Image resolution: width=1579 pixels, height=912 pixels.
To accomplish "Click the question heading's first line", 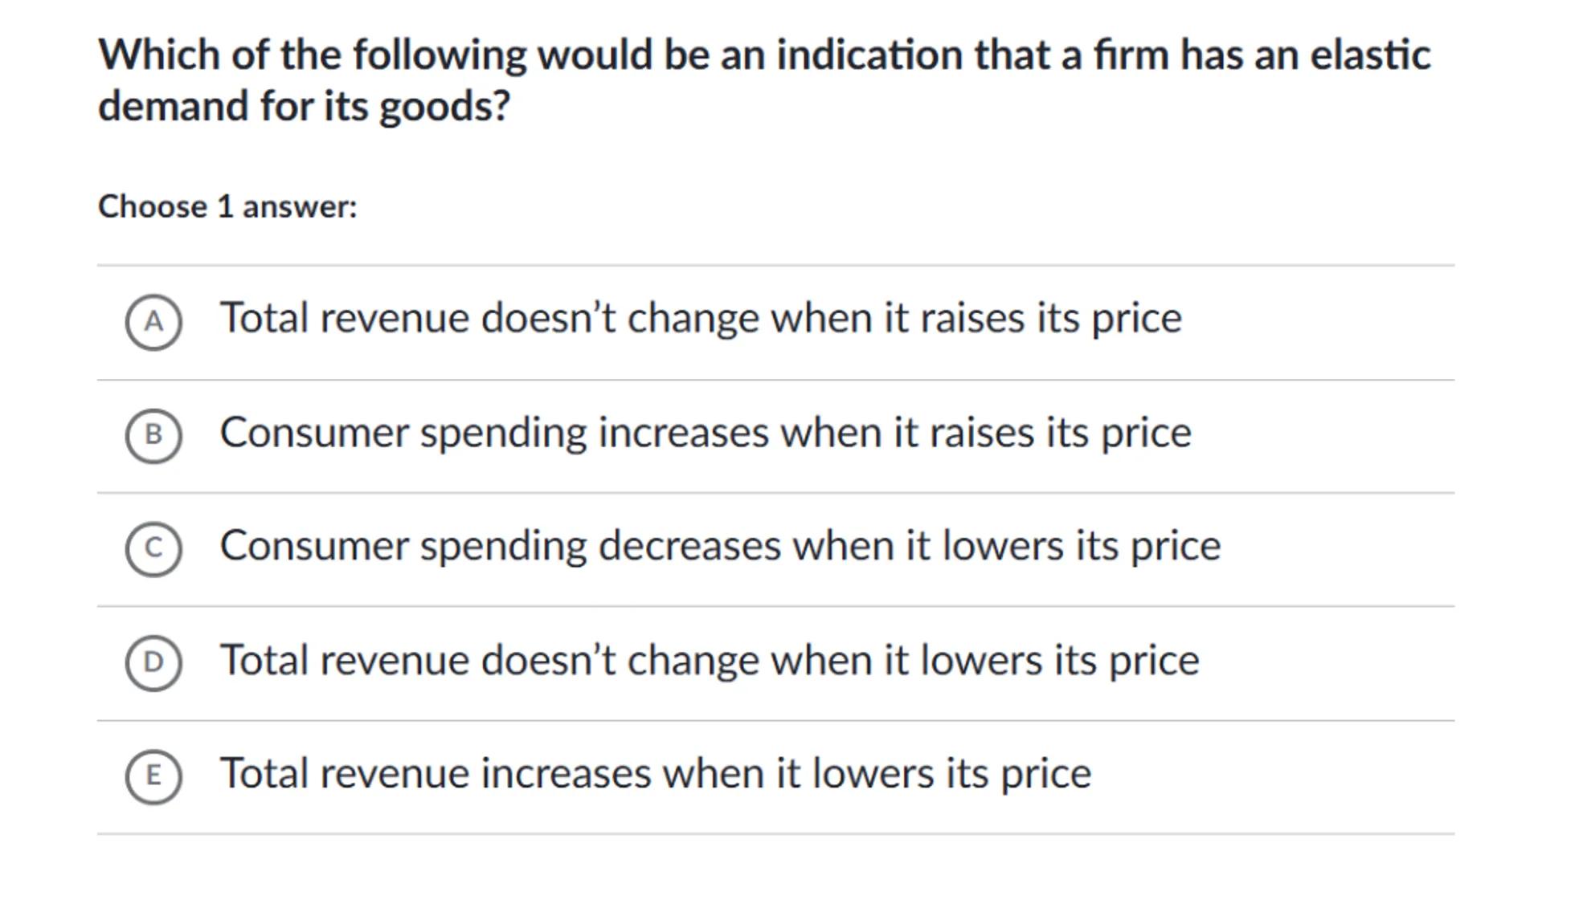I will (x=763, y=55).
